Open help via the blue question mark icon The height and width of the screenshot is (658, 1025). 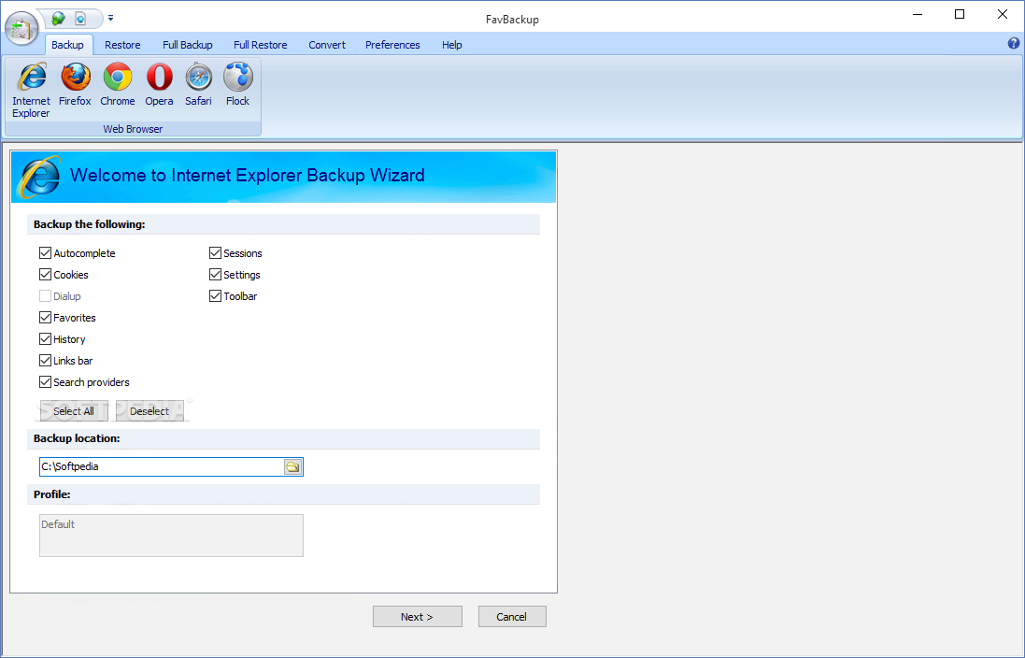coord(1013,43)
